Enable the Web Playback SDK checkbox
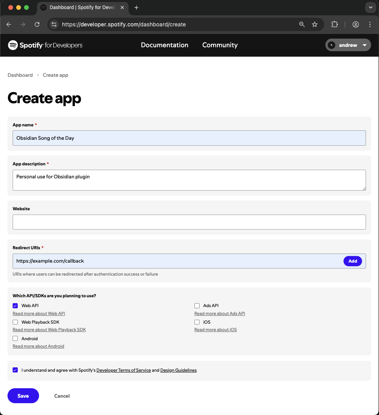Image resolution: width=379 pixels, height=415 pixels. (x=15, y=322)
